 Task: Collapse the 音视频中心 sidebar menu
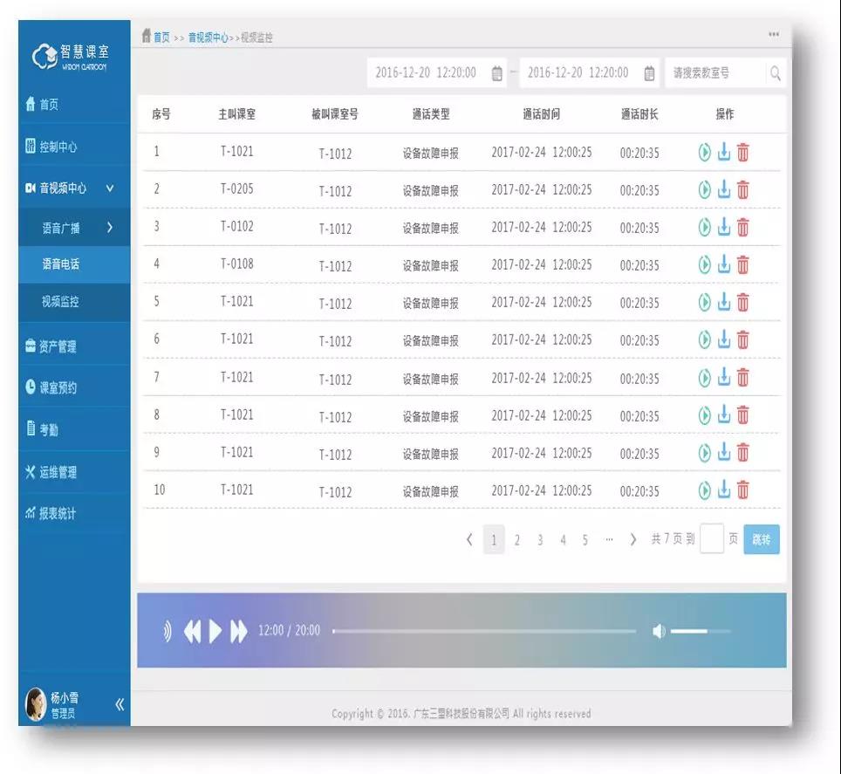coord(110,188)
